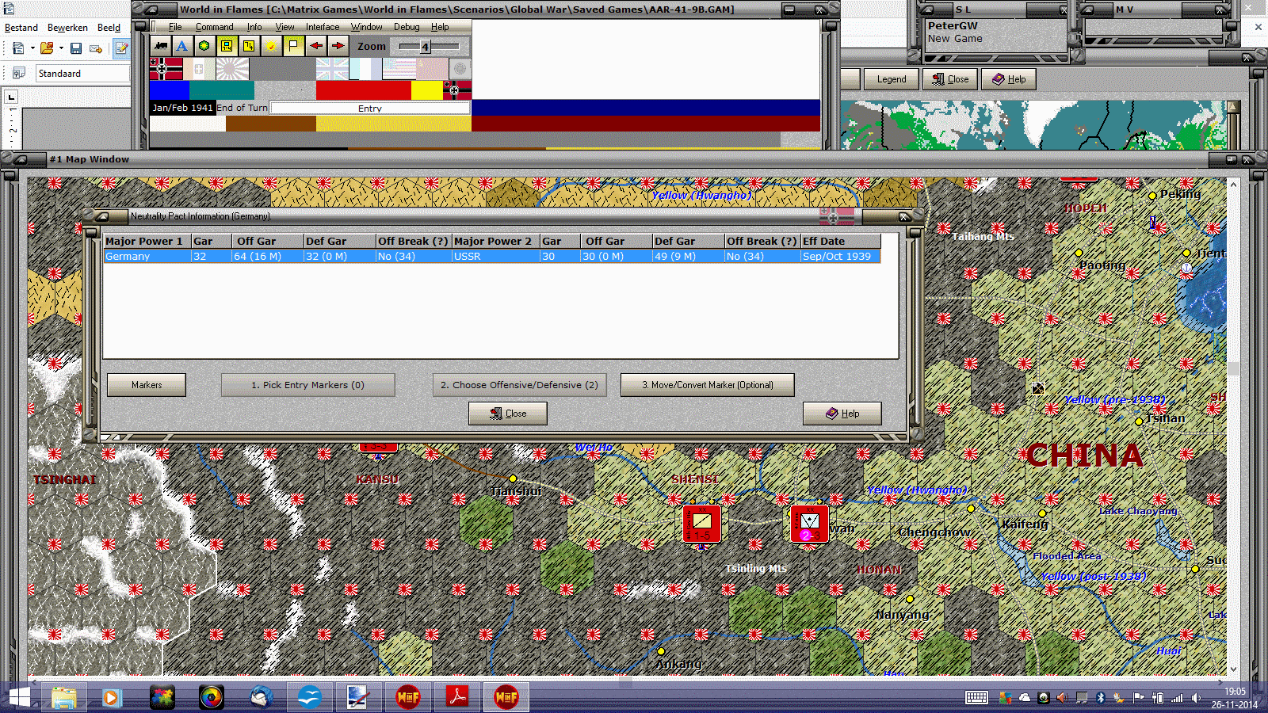
Task: Select the British Union Jack flag
Action: click(332, 69)
